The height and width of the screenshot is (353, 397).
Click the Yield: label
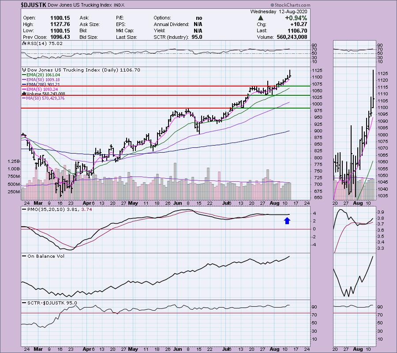159,30
